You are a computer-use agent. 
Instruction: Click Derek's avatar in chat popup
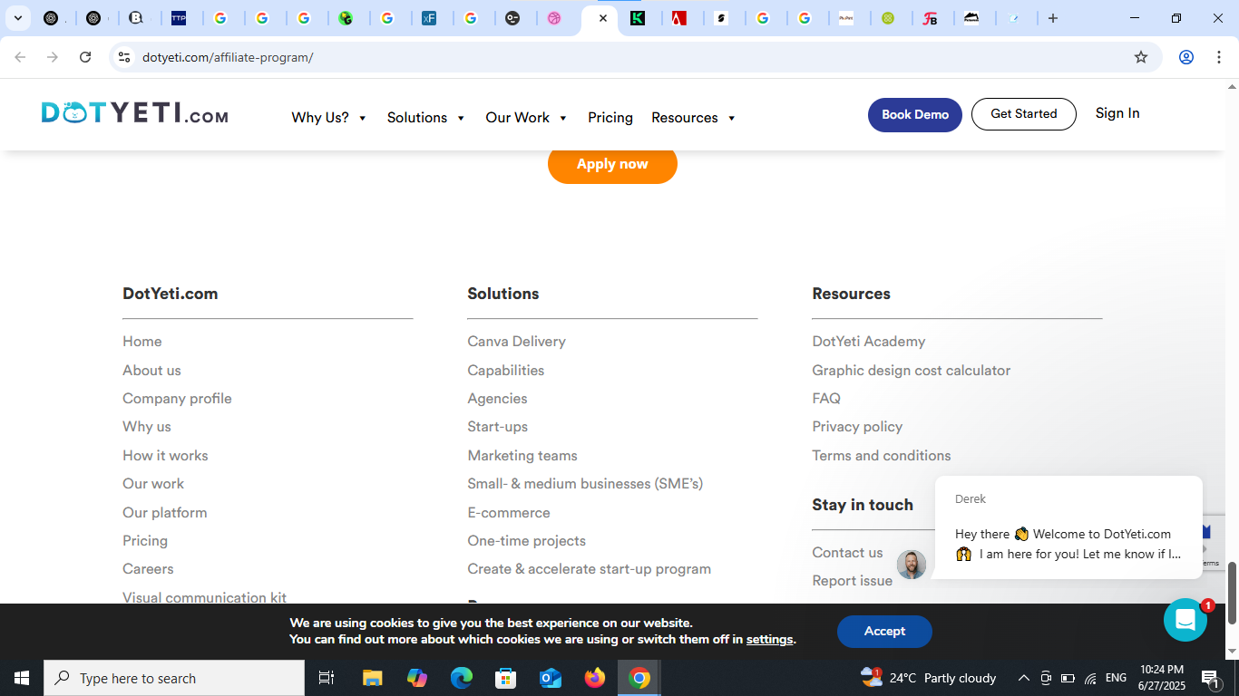click(x=912, y=565)
